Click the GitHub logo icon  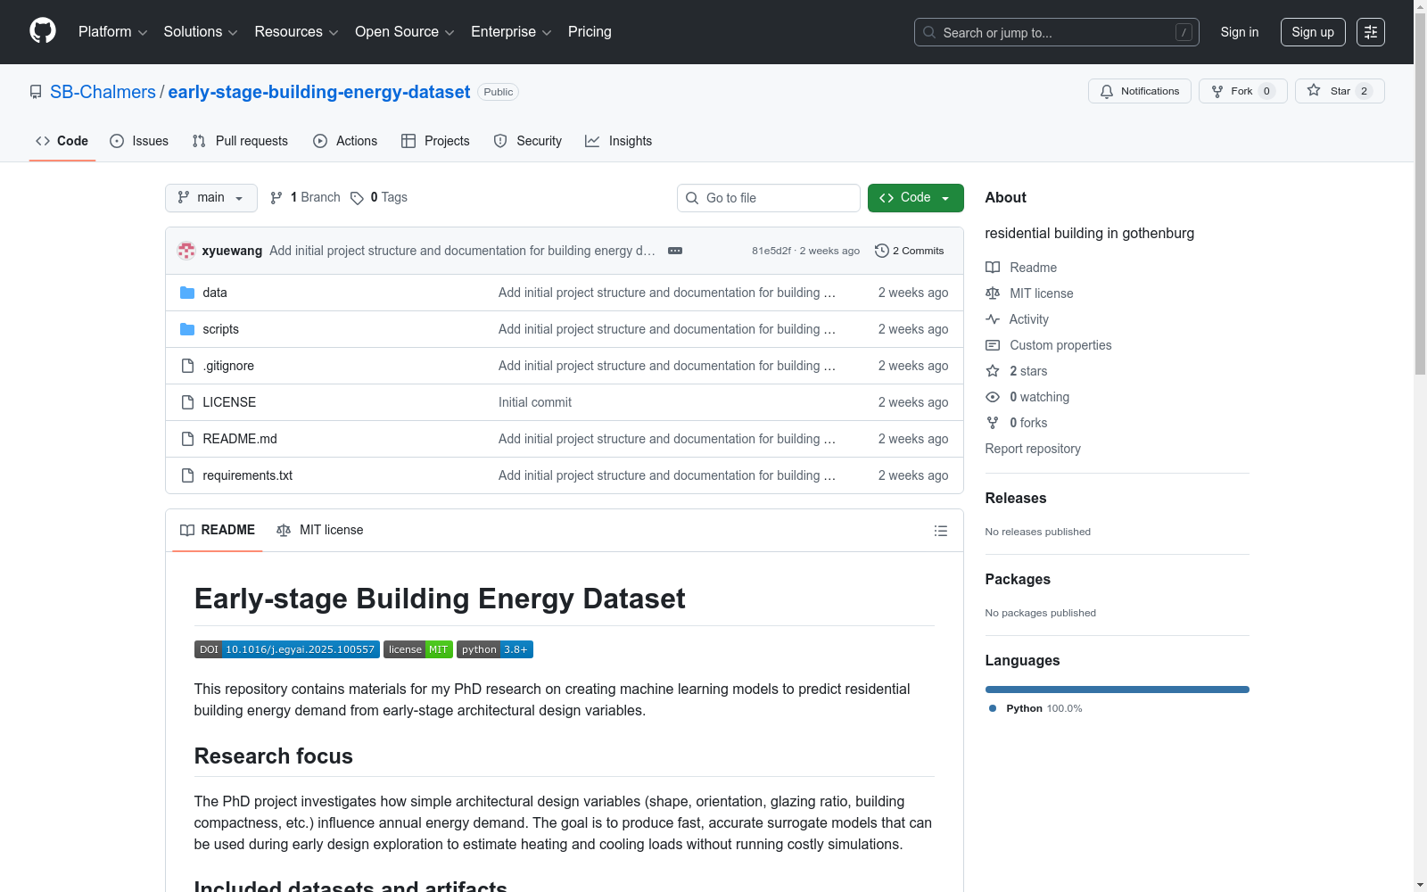pyautogui.click(x=43, y=31)
